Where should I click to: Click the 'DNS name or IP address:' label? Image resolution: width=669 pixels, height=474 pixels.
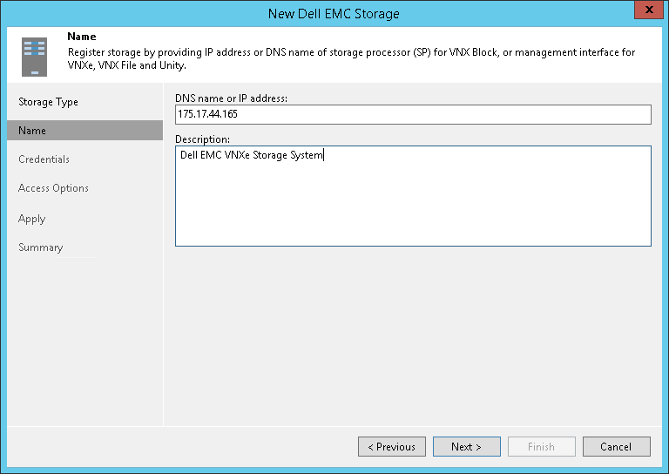(x=231, y=98)
